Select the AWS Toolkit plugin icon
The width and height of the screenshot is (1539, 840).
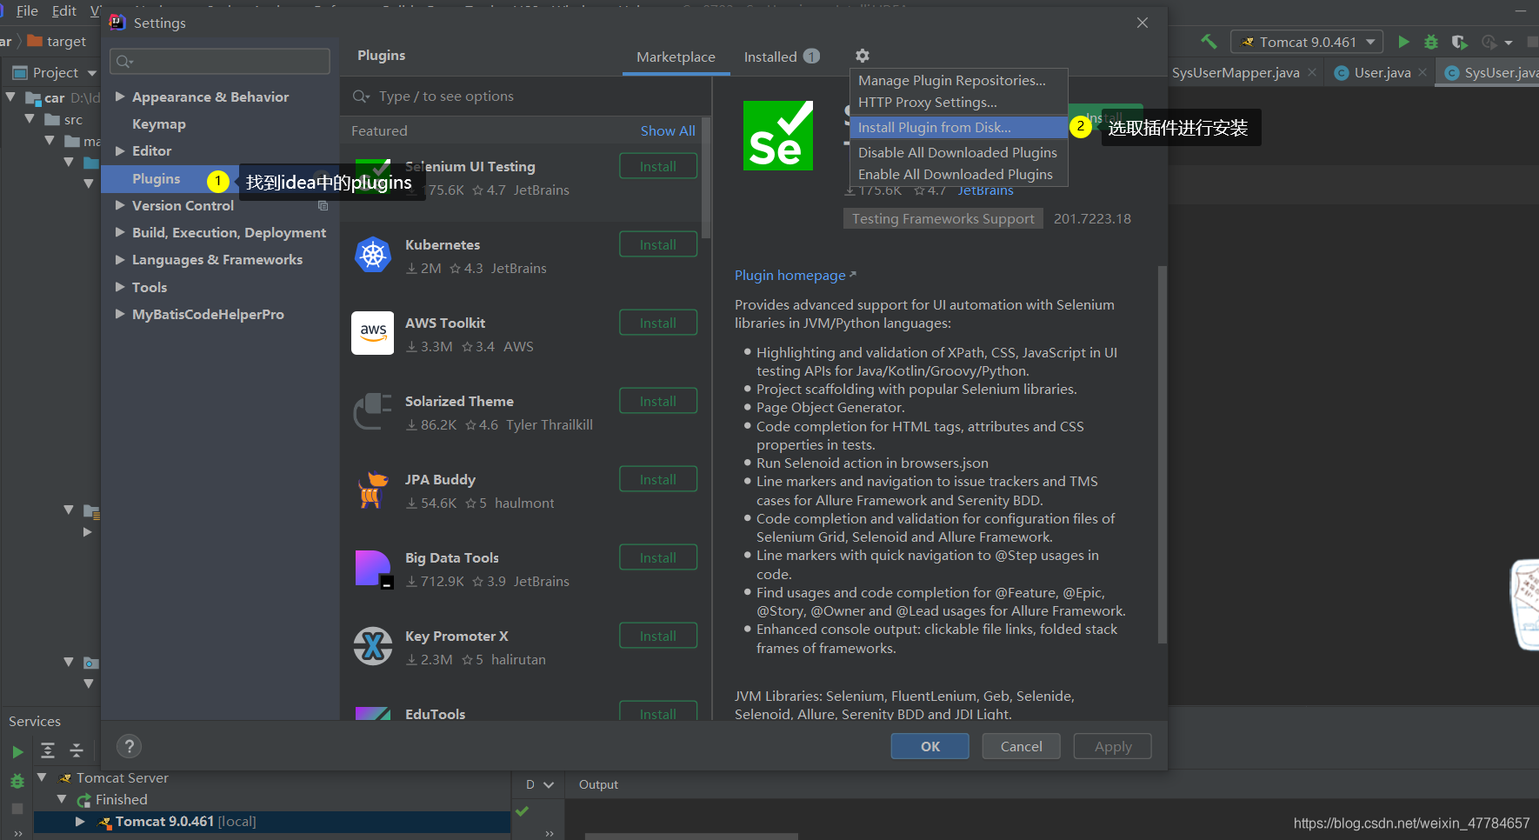[373, 333]
